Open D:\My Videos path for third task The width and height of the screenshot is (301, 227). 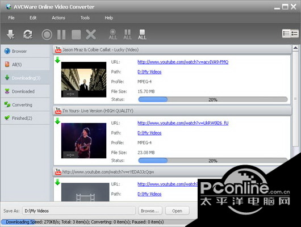click(x=149, y=194)
